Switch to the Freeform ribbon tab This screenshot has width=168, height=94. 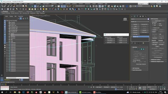click(x=12, y=11)
